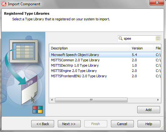Select MSTTSCommon 2.0 Type Library row

click(105, 60)
